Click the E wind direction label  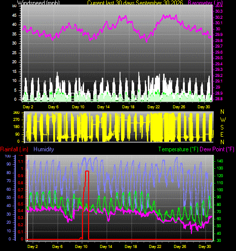tap(222, 135)
